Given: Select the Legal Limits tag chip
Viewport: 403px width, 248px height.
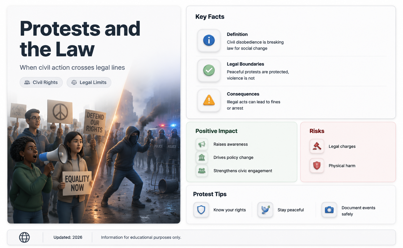Looking at the screenshot, I should pyautogui.click(x=89, y=82).
